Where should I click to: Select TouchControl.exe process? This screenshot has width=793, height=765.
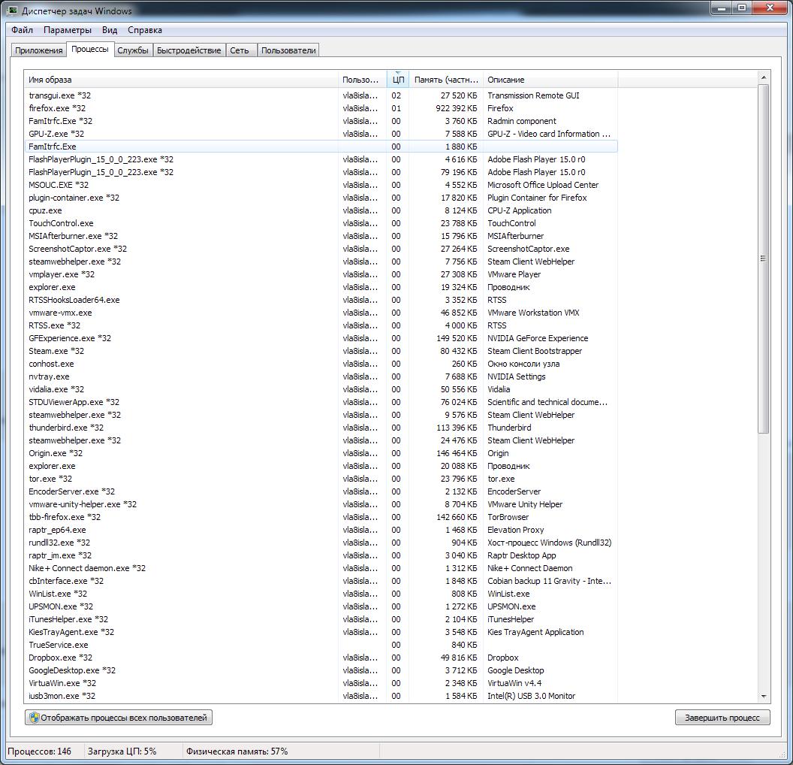(321, 223)
